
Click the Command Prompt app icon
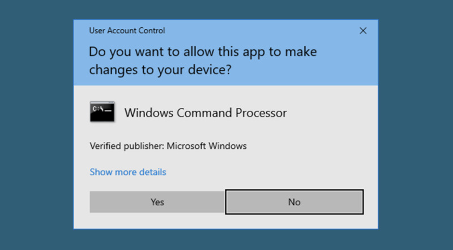(x=102, y=112)
